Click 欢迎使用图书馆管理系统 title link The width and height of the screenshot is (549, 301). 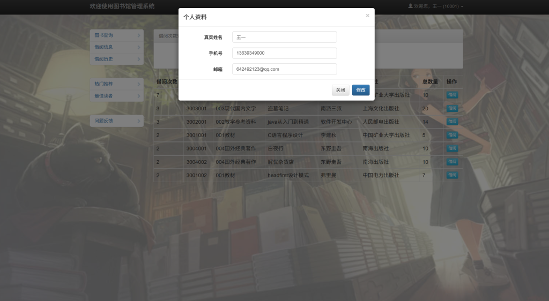[122, 6]
